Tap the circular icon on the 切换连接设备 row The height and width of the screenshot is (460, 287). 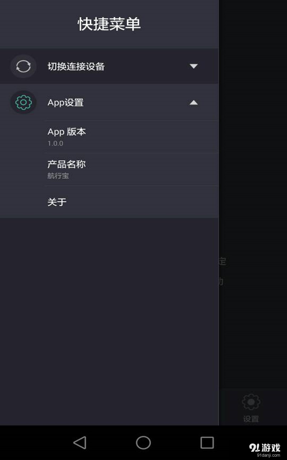(x=23, y=66)
